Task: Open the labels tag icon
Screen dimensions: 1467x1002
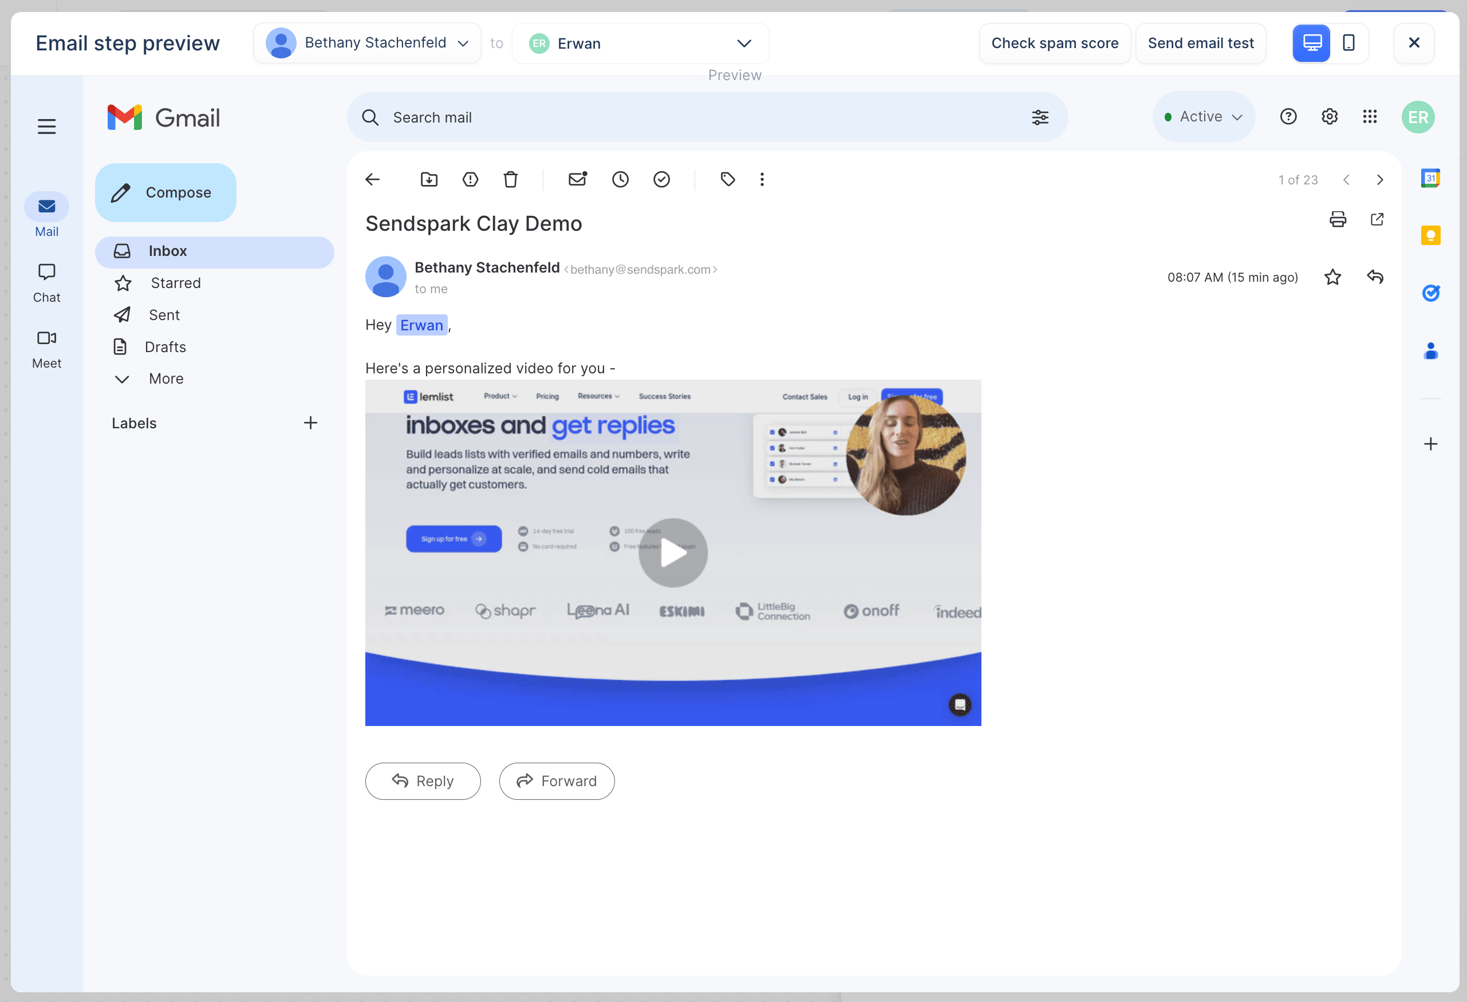Action: [x=728, y=179]
